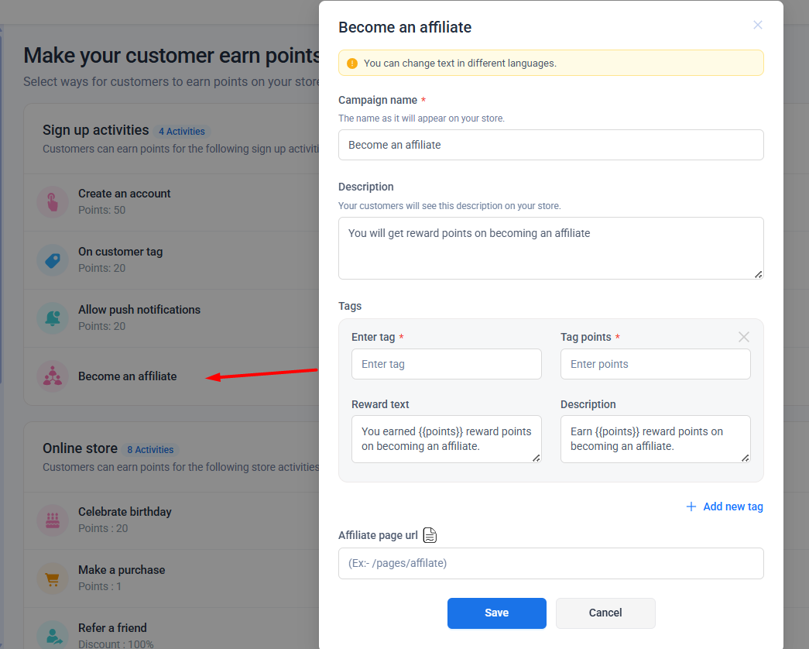Click the Save button
The width and height of the screenshot is (809, 649).
pos(496,613)
